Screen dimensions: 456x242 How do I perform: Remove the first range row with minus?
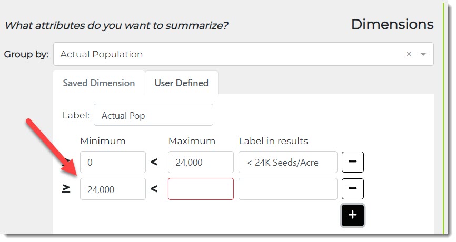pos(352,162)
